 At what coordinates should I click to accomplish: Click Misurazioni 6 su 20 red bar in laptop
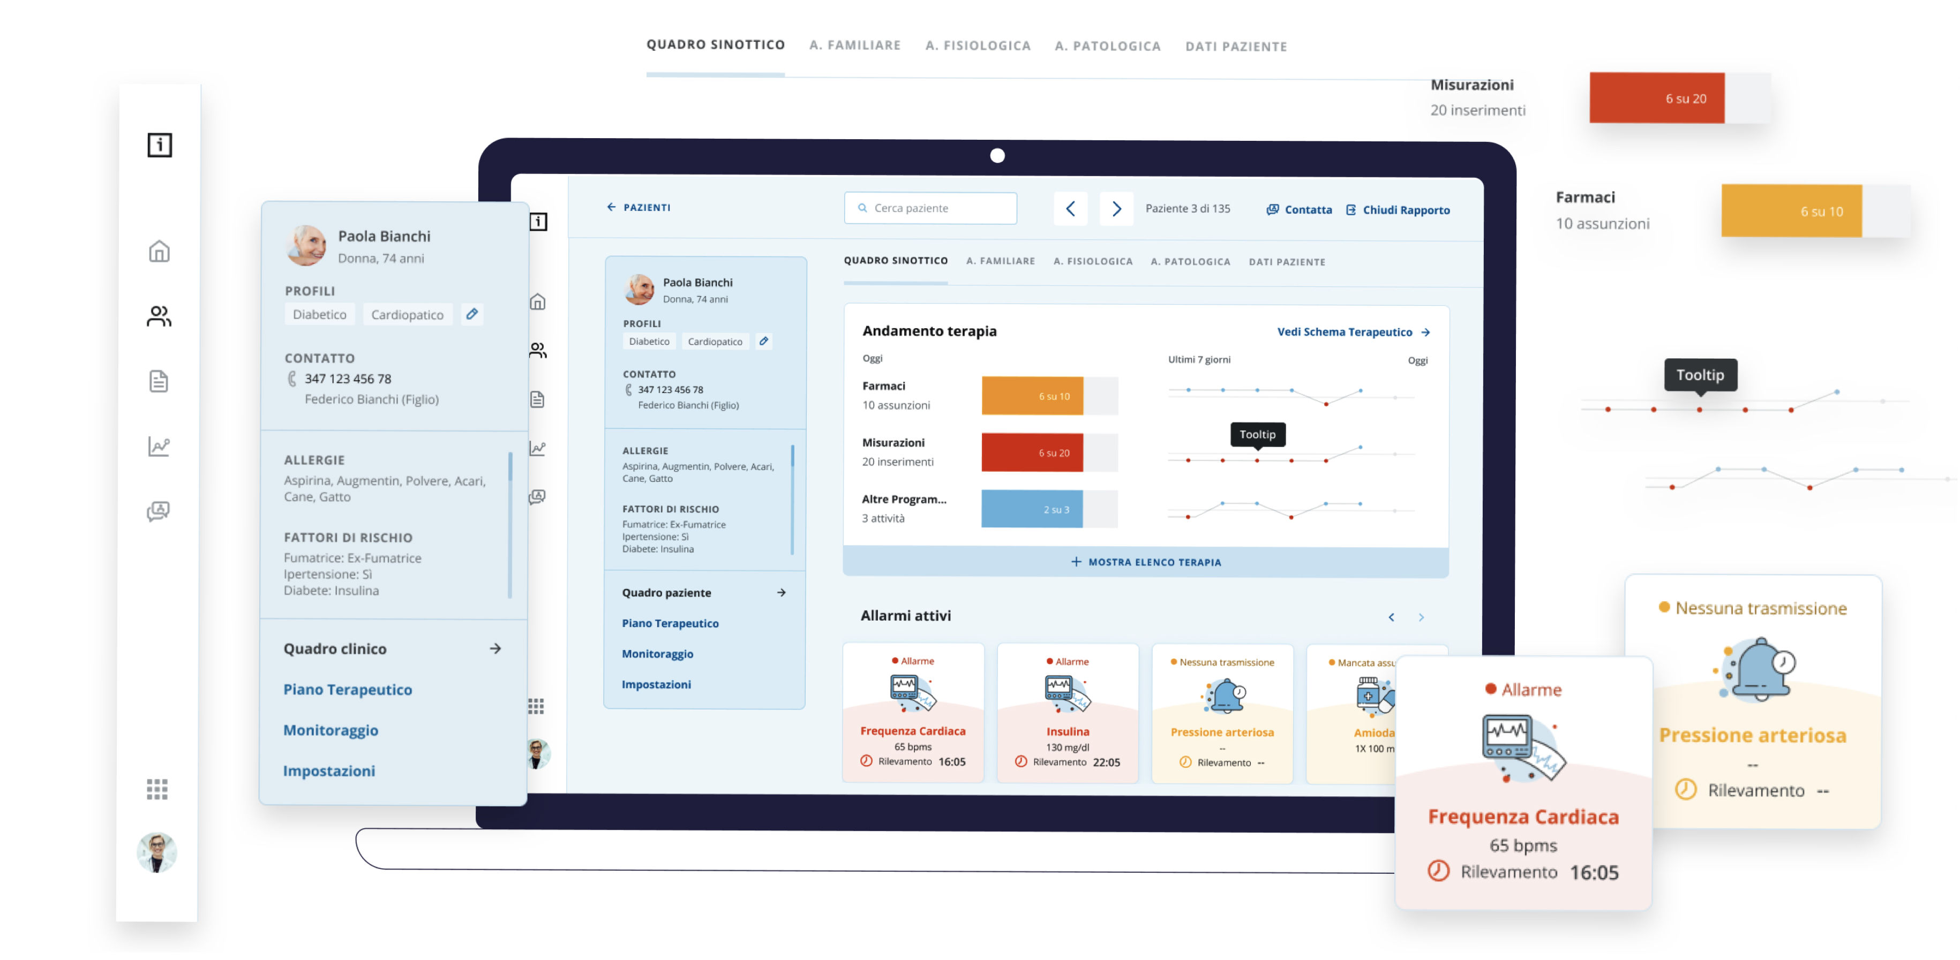pos(1033,452)
